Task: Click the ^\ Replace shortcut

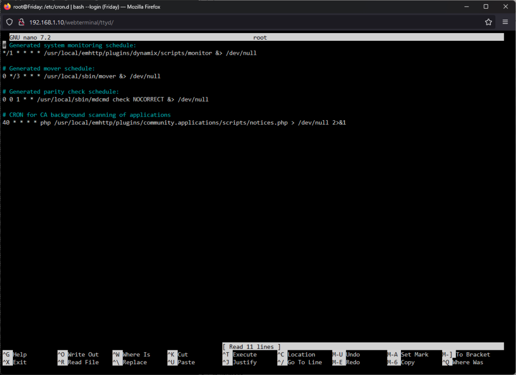Action: point(130,362)
